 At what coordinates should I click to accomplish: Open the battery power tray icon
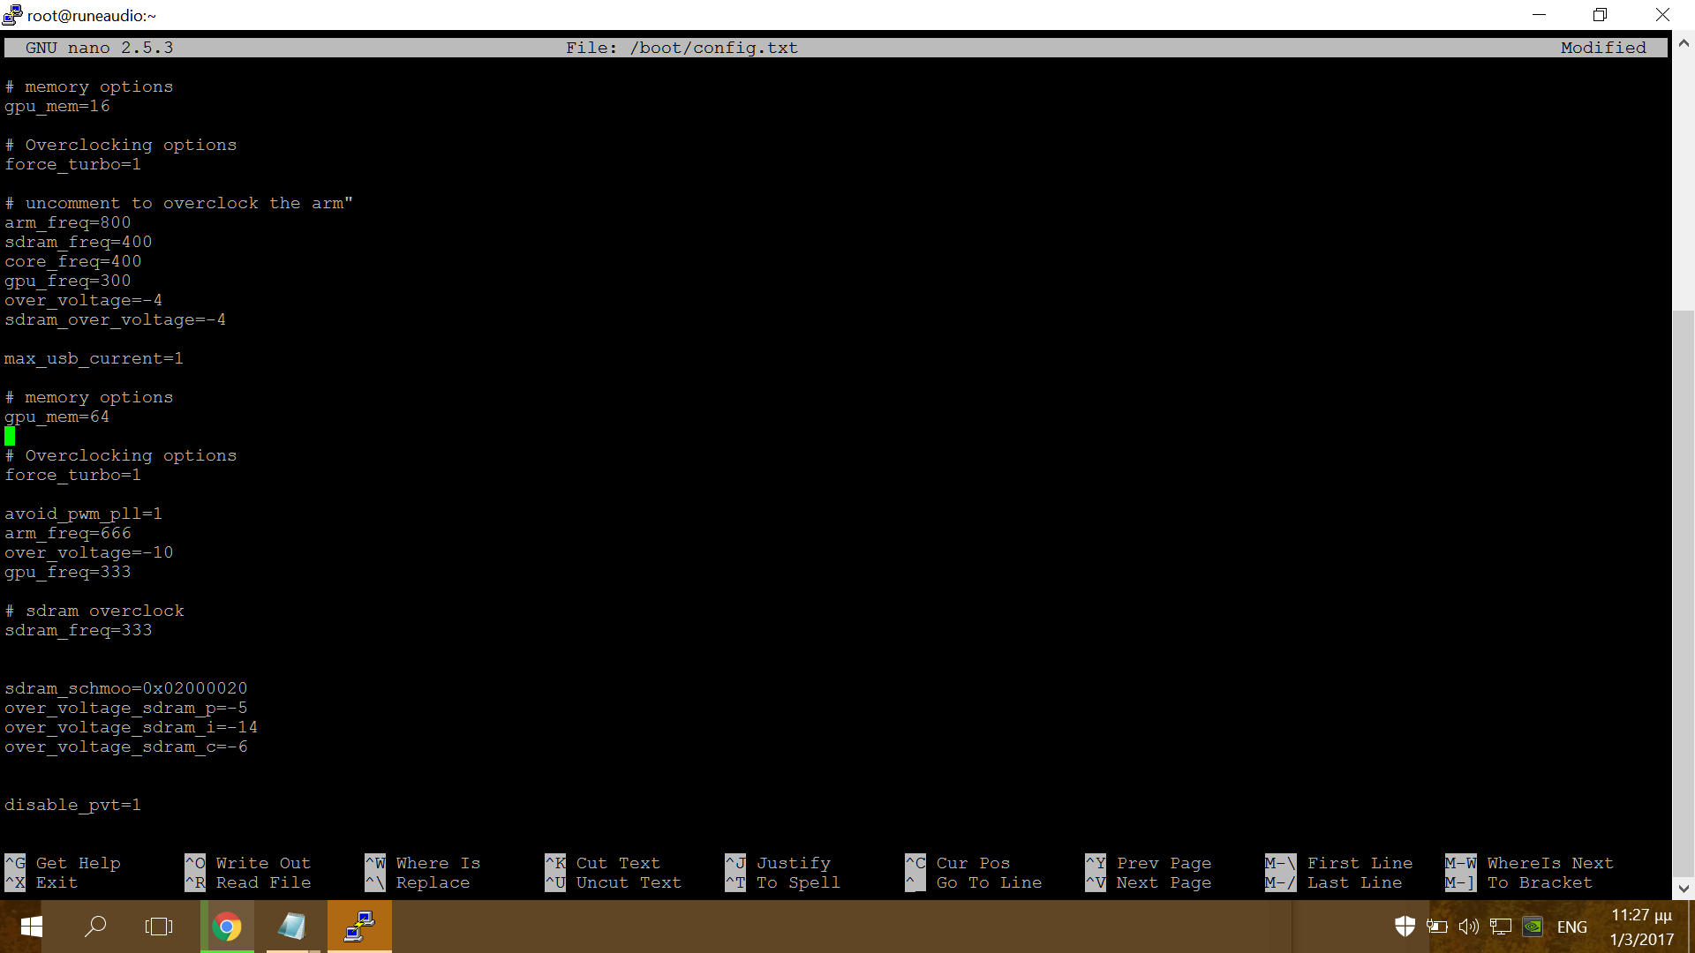1437,927
